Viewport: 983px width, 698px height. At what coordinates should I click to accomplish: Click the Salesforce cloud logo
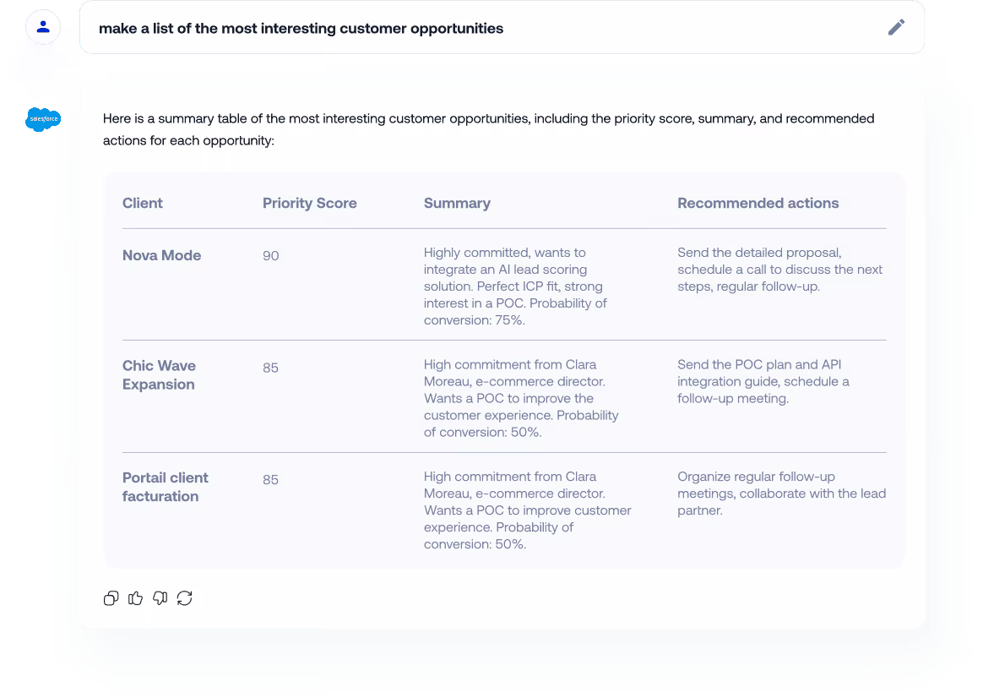click(x=43, y=118)
